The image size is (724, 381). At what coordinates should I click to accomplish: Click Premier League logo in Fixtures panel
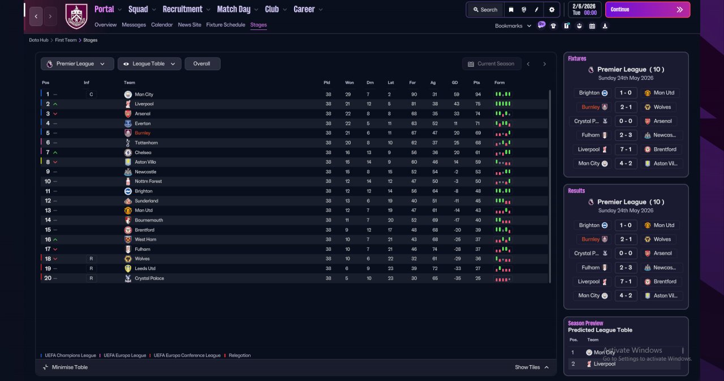coord(591,70)
